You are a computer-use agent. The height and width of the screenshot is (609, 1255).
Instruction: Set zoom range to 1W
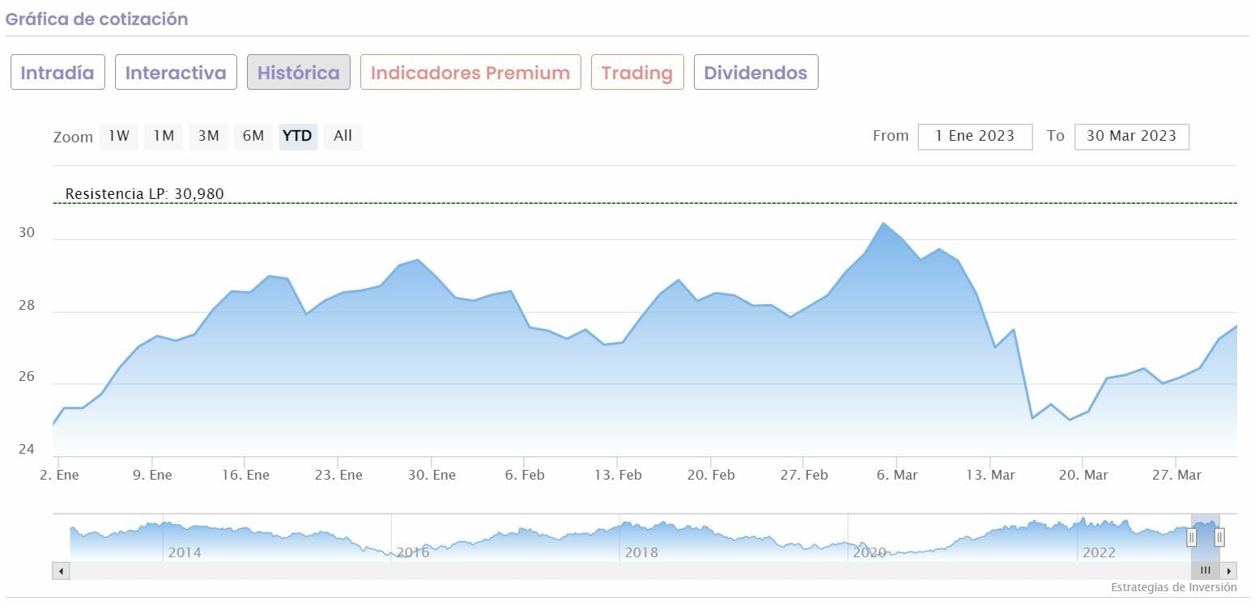click(119, 136)
